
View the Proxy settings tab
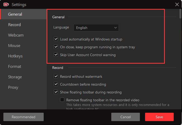click(23, 87)
